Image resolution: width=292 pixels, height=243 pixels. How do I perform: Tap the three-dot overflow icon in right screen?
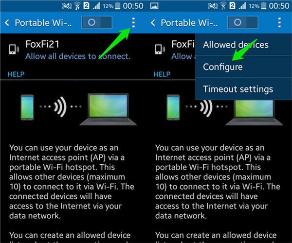pos(279,23)
